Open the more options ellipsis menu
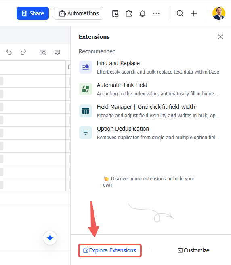The image size is (231, 265). (156, 13)
